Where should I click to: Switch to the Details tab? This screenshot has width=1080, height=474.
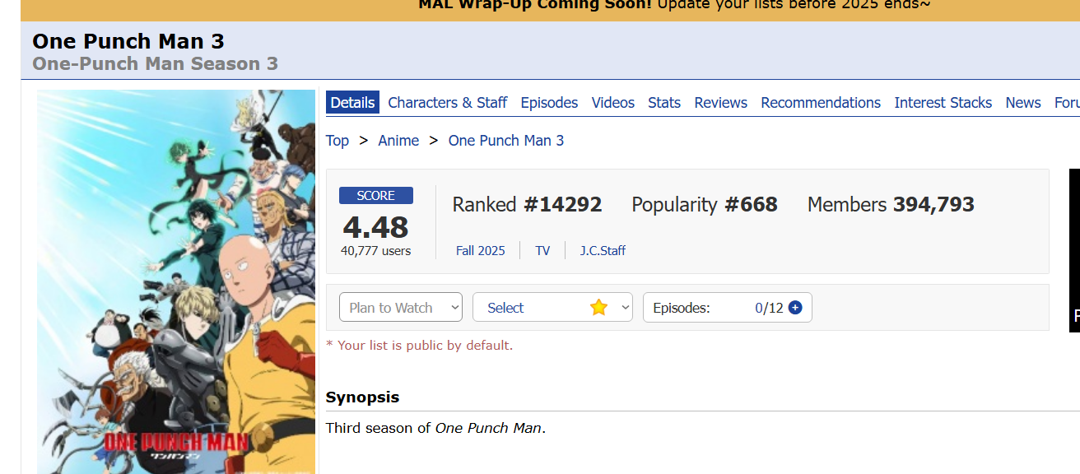click(x=352, y=103)
